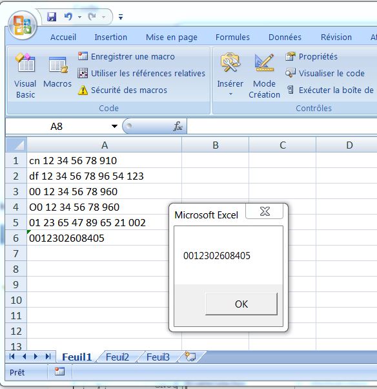This screenshot has width=377, height=389.
Task: Select cell containing cn 12 34 56 78 910
Action: (x=105, y=160)
